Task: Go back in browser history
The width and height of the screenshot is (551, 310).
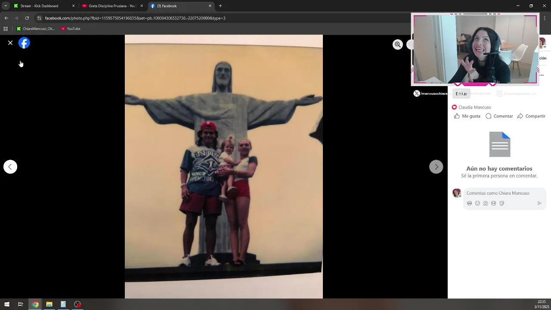Action: (x=6, y=18)
